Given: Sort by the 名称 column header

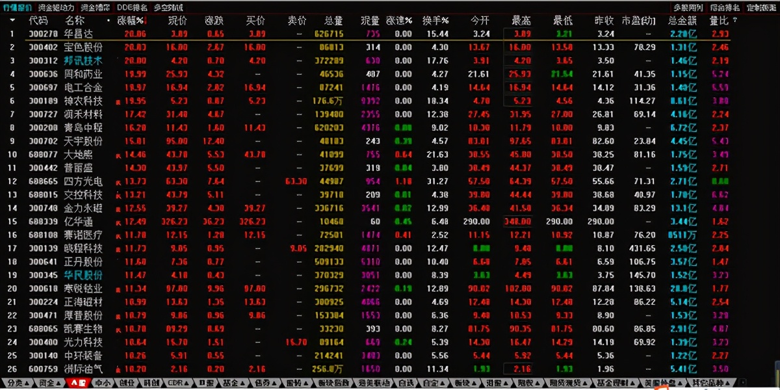Looking at the screenshot, I should point(74,20).
